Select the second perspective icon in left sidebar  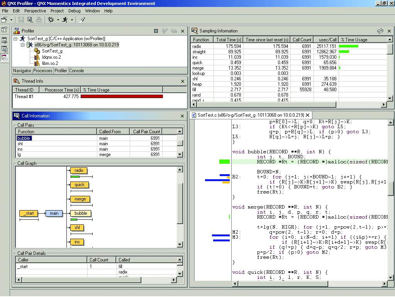click(x=4, y=40)
